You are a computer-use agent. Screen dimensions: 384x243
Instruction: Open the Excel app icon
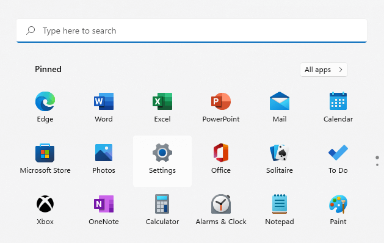(162, 101)
